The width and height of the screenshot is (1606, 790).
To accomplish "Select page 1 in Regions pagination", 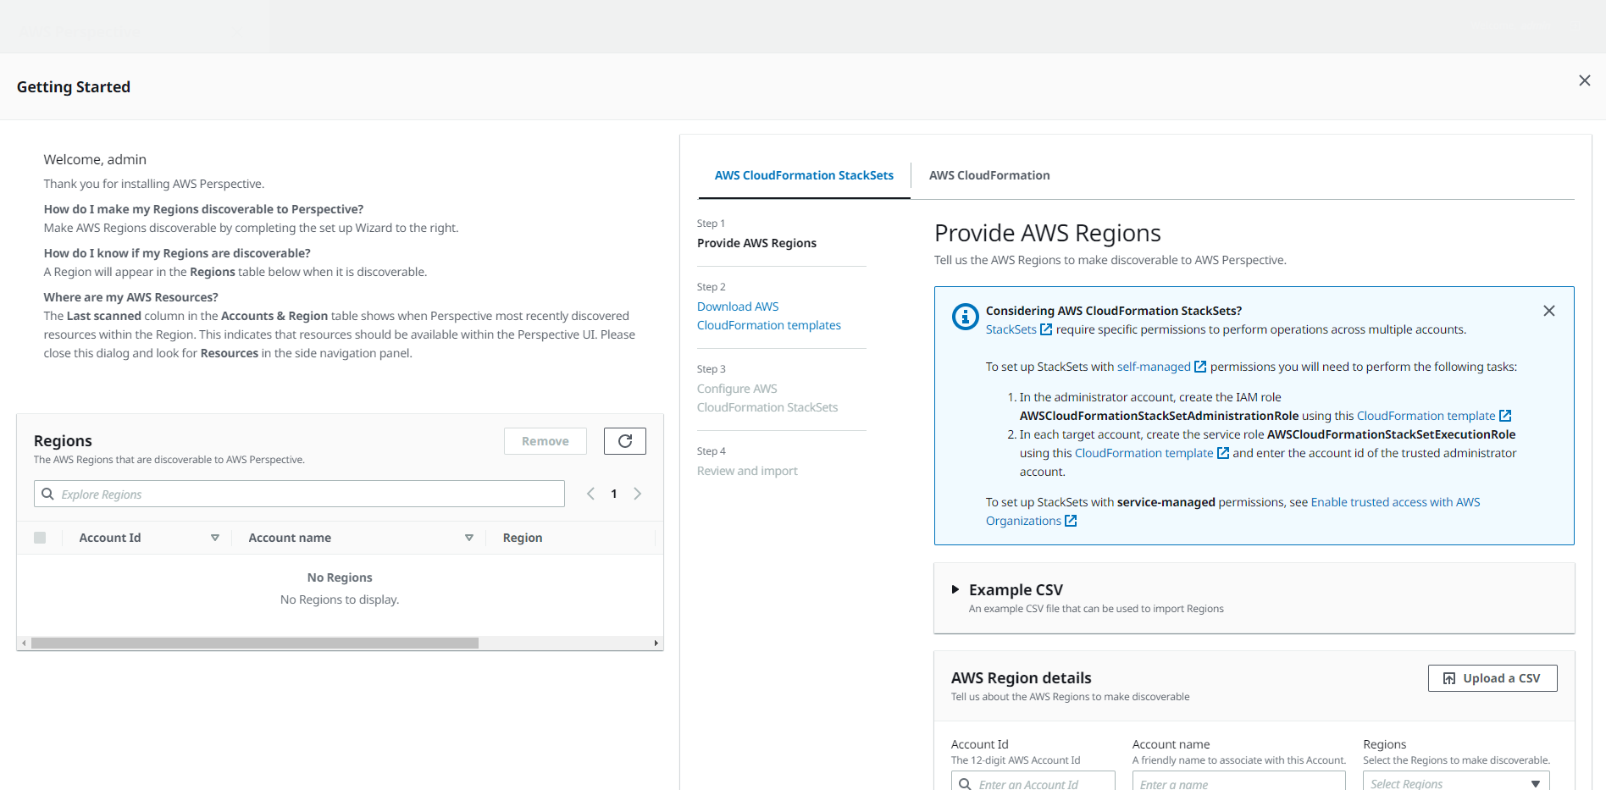I will (x=614, y=494).
